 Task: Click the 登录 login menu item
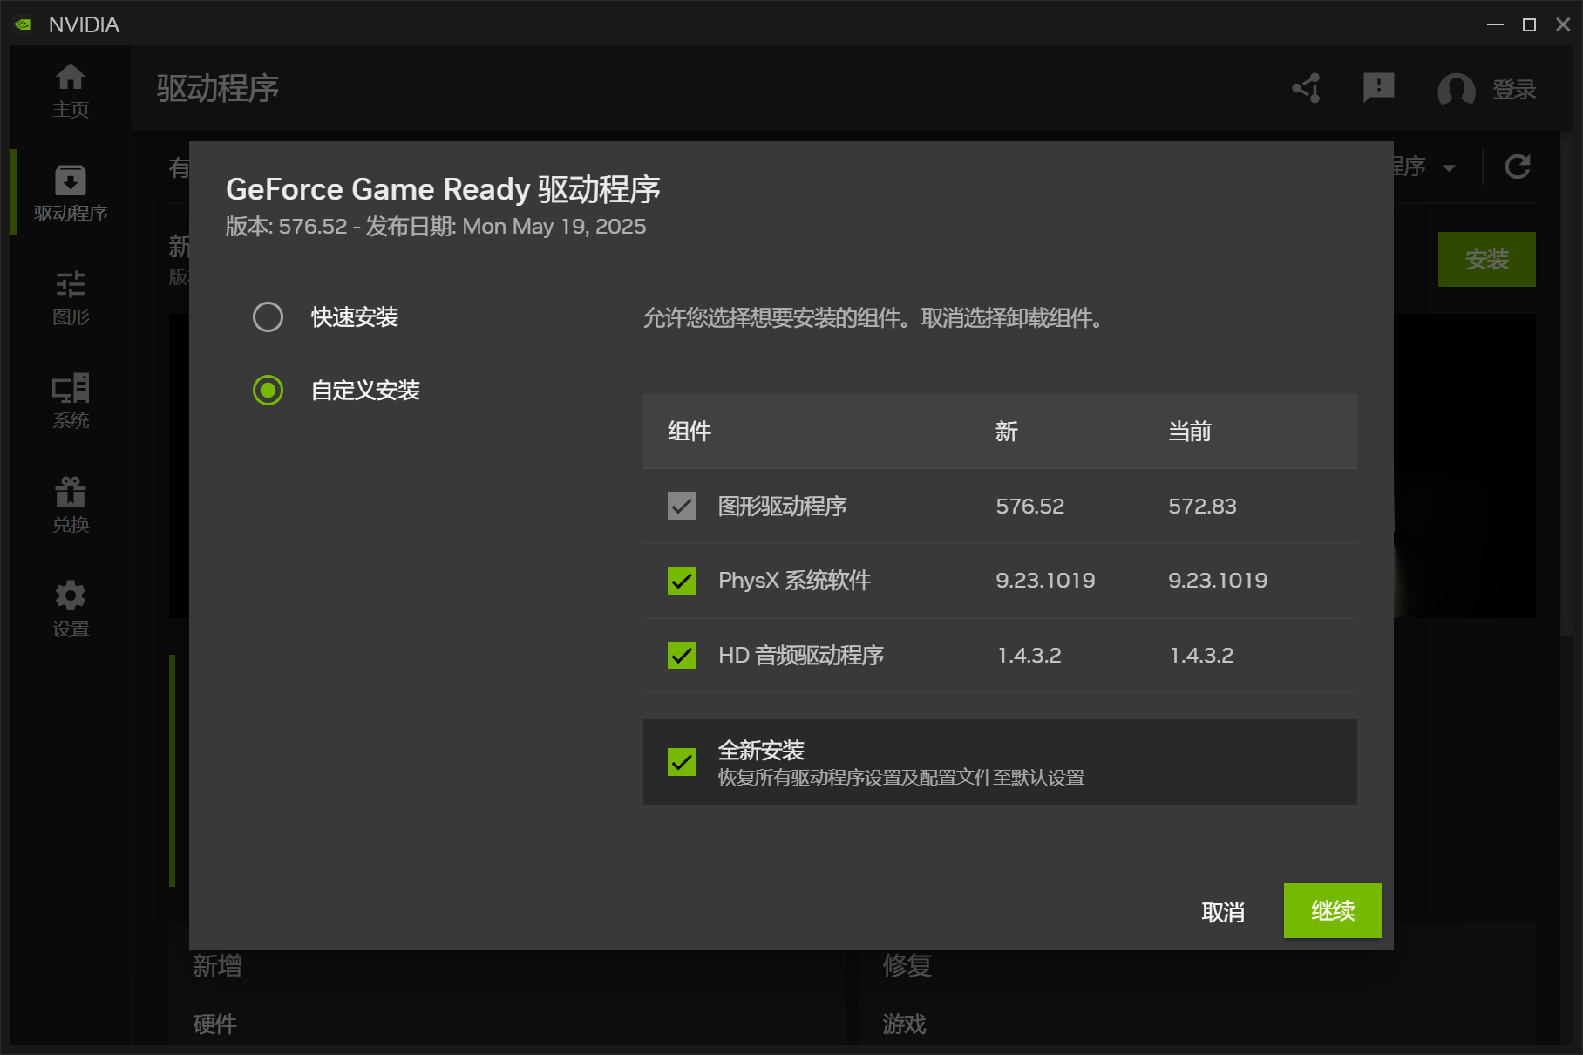[x=1514, y=88]
